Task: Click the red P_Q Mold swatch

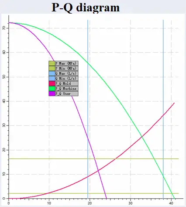Action: tap(52, 83)
